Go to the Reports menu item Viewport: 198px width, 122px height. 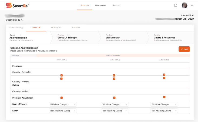(x=116, y=5)
